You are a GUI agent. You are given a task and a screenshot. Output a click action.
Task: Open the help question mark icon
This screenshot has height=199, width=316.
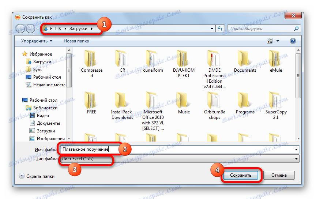pyautogui.click(x=293, y=41)
